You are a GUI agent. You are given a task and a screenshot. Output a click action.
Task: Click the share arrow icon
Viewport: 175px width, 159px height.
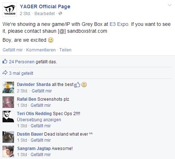coord(5,73)
